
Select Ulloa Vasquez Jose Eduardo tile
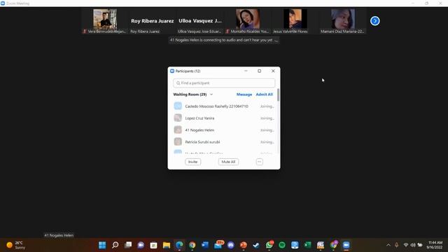pyautogui.click(x=200, y=21)
